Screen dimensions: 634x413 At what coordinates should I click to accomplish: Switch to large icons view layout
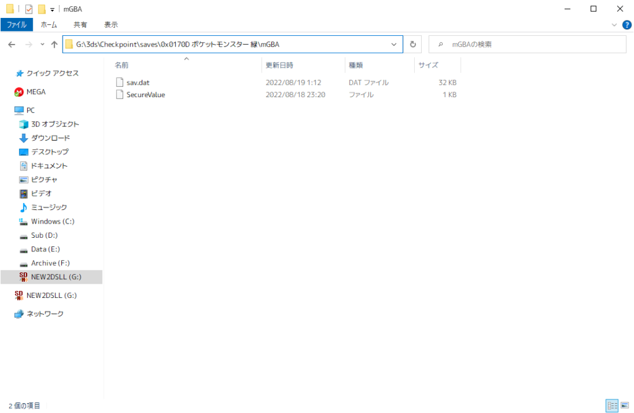(625, 406)
